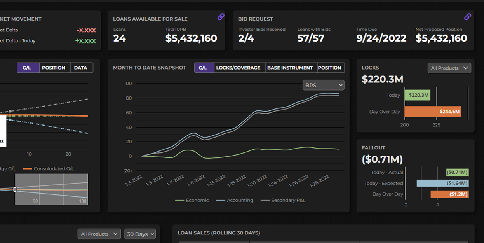Screen dimensions: 484x243
Task: Click link icon in Loans Available for Sale card
Action: click(221, 17)
